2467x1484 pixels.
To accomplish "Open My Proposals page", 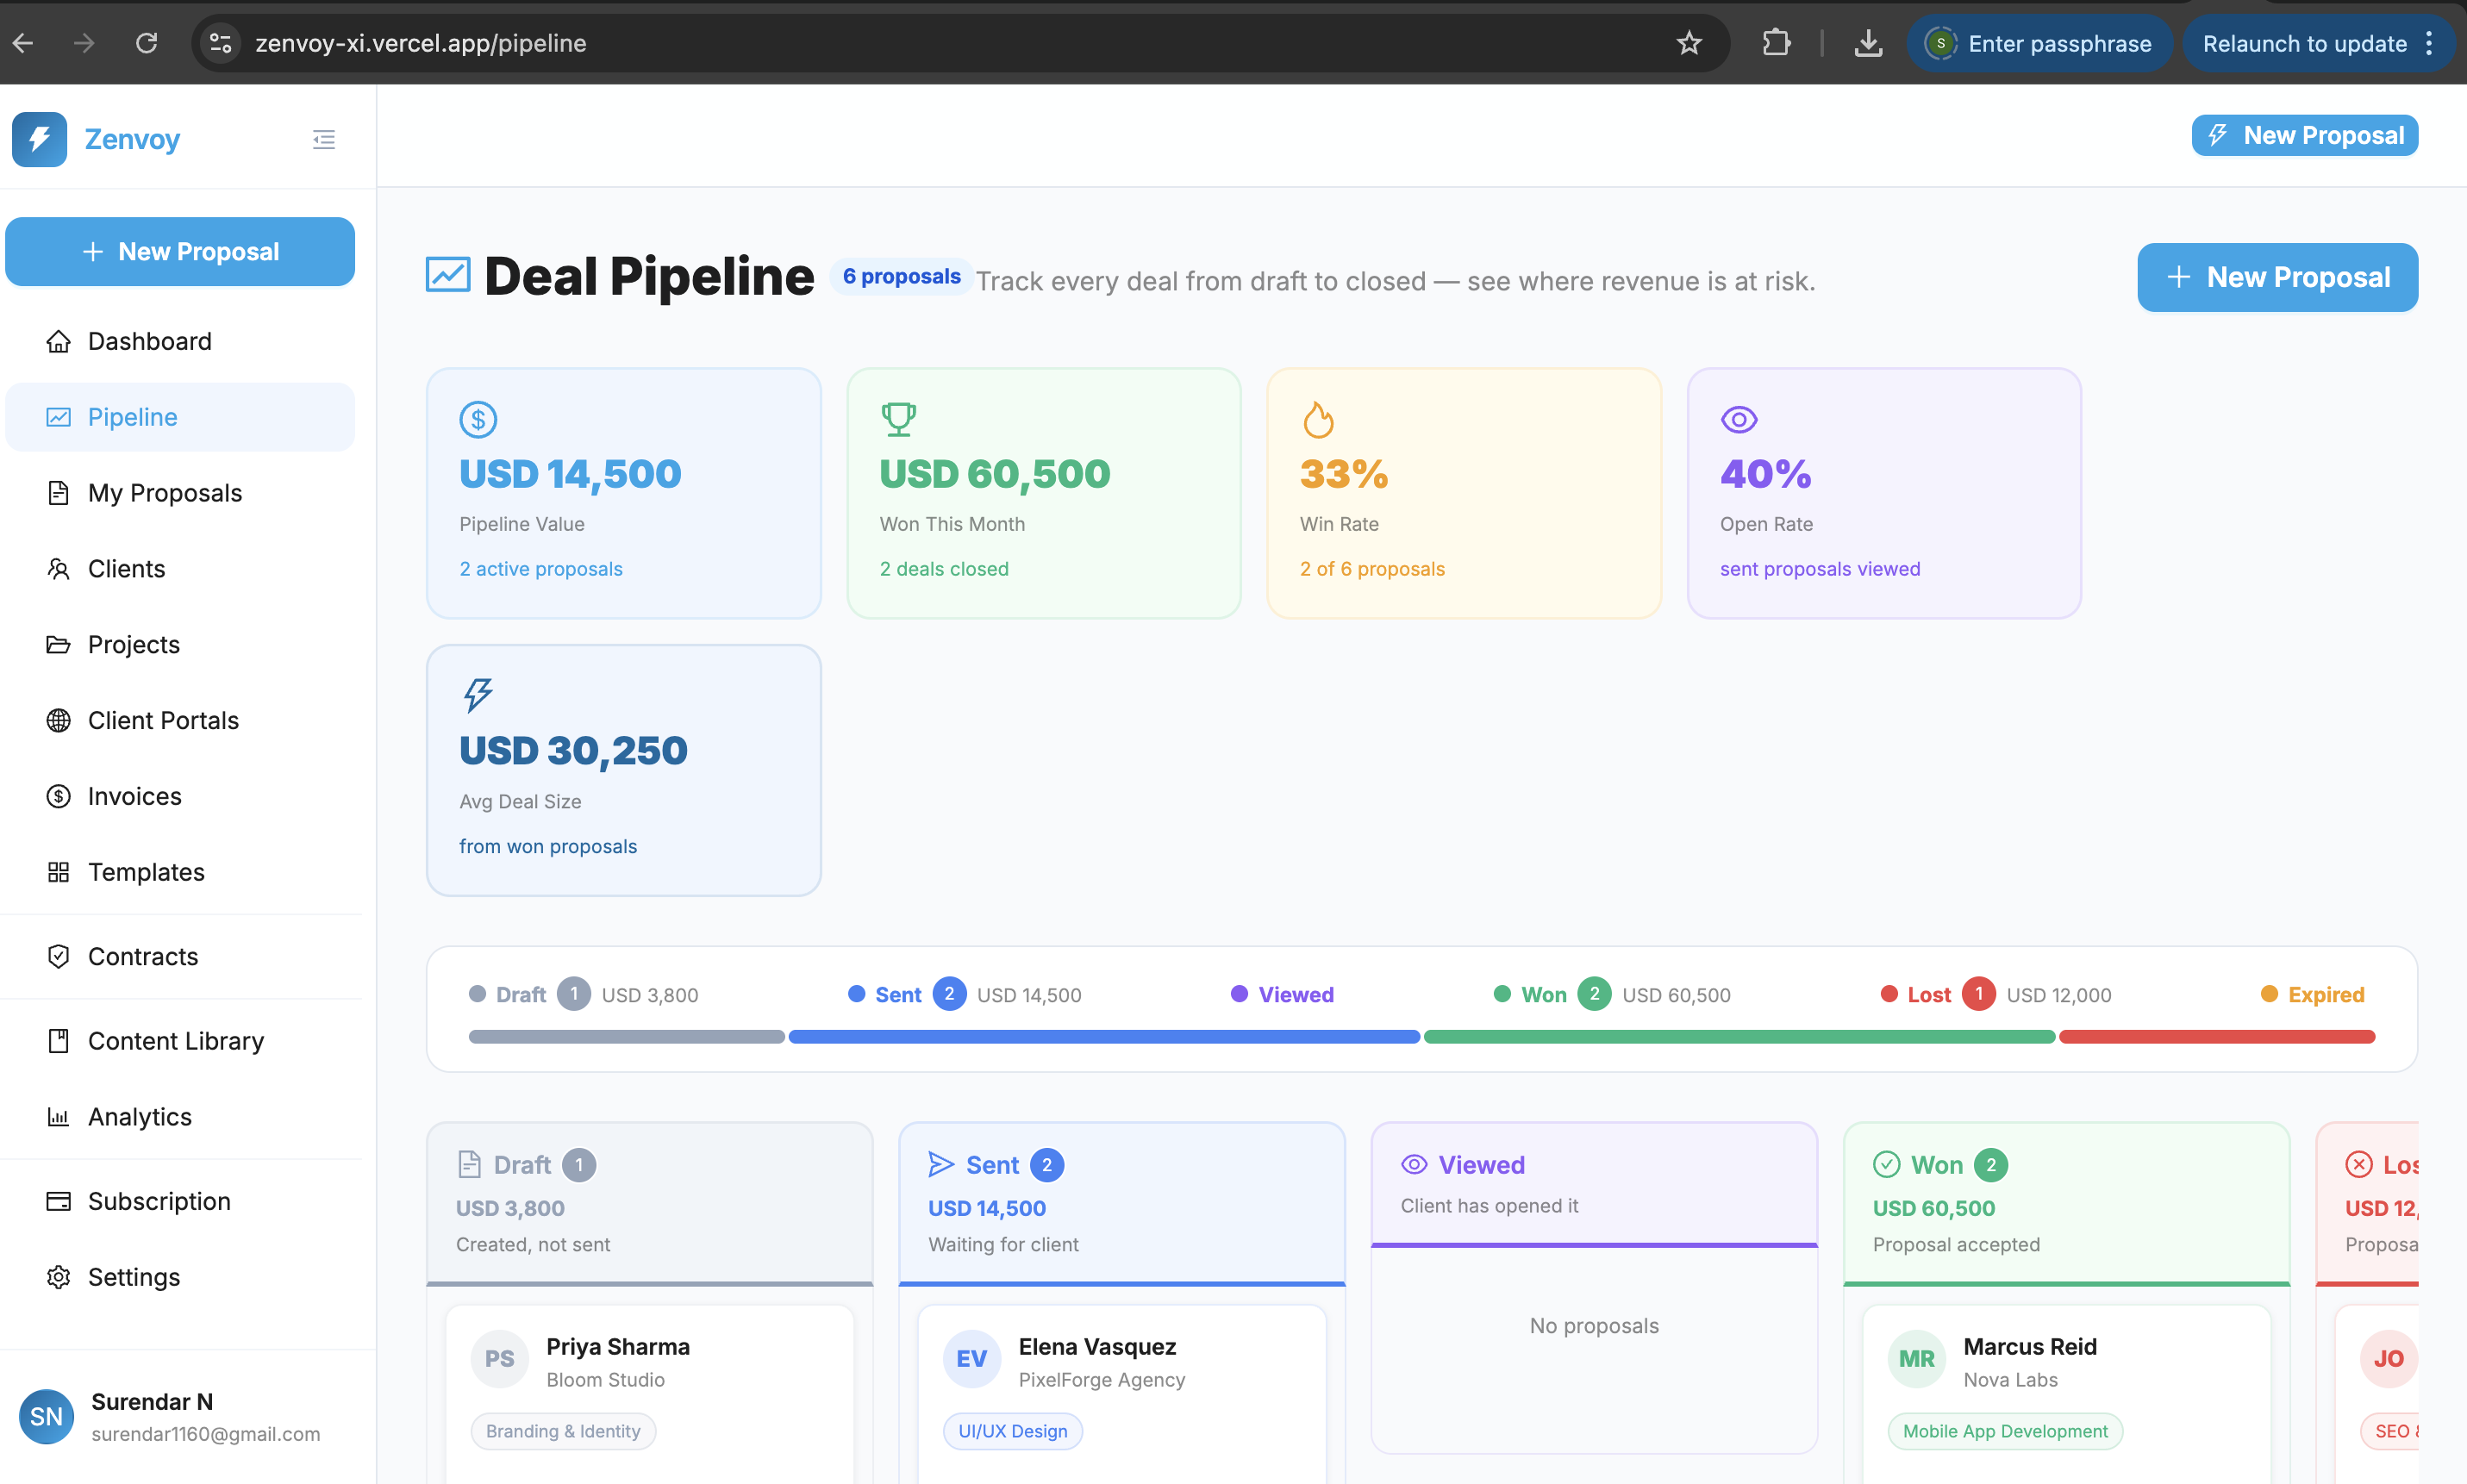I will click(164, 493).
